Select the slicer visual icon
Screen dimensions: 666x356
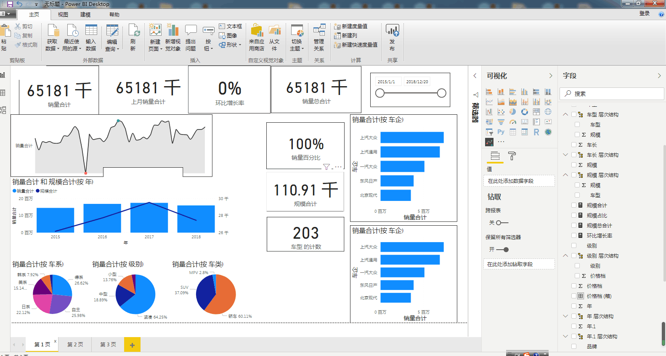click(x=489, y=132)
